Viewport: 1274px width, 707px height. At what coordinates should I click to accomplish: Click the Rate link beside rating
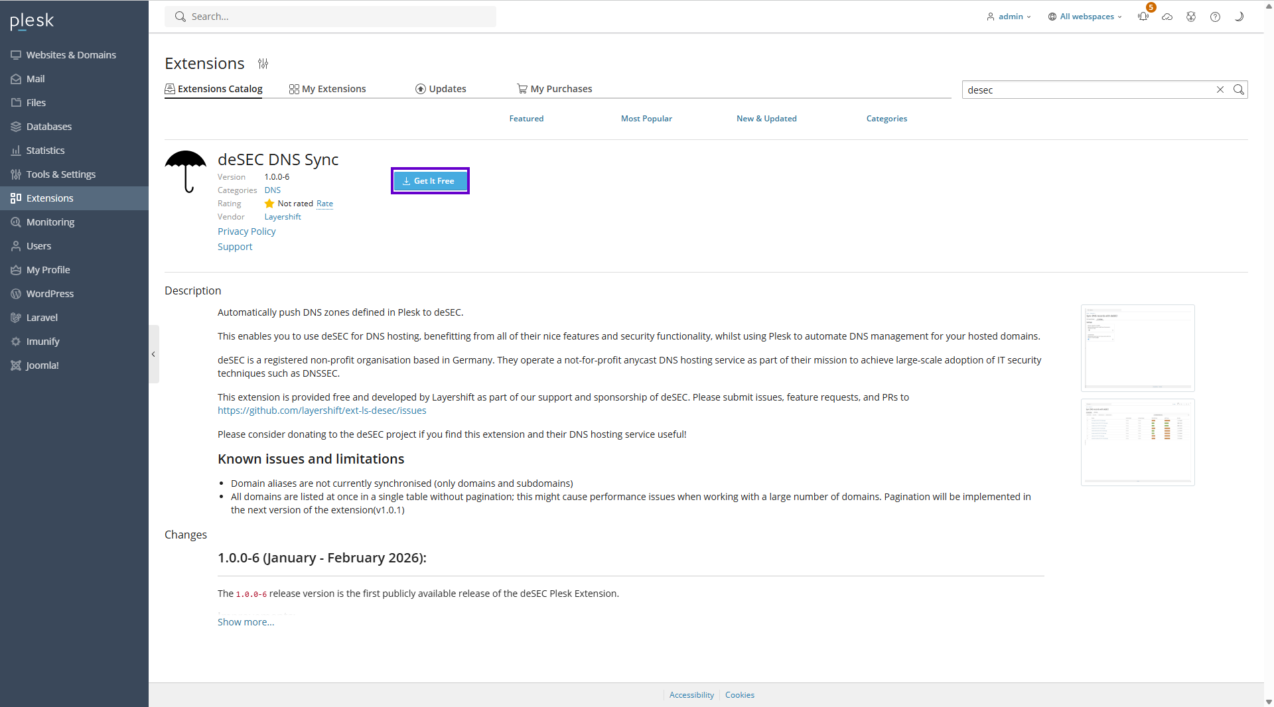(x=324, y=204)
